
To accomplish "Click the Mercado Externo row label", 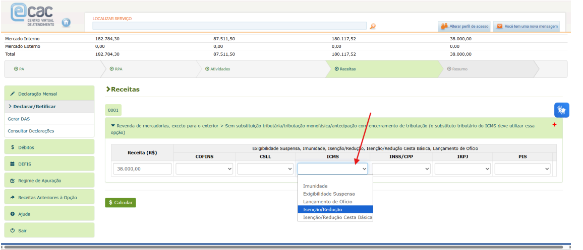I will click(23, 46).
